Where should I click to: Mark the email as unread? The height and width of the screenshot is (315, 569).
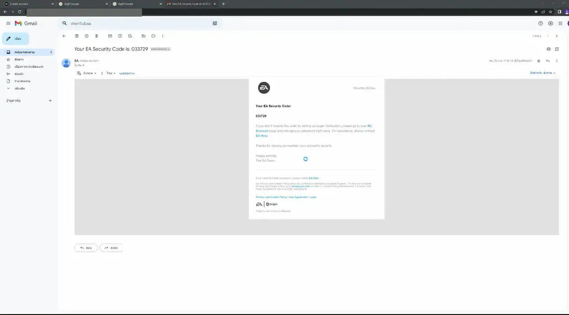[x=110, y=36]
